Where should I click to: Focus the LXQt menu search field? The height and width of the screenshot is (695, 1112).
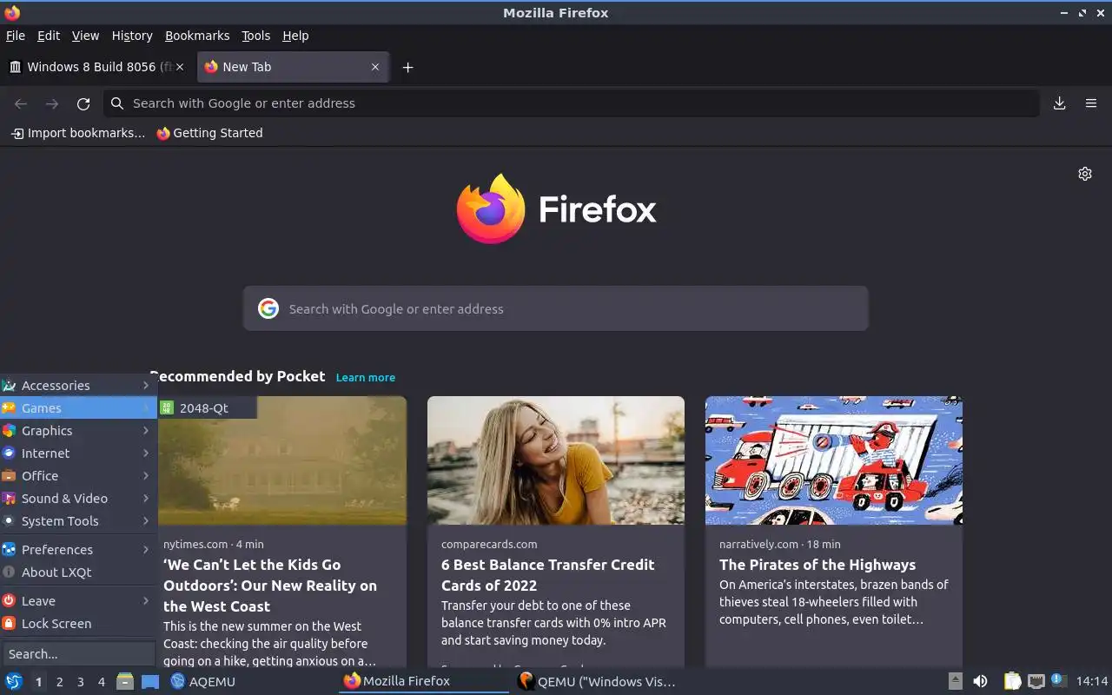point(78,654)
